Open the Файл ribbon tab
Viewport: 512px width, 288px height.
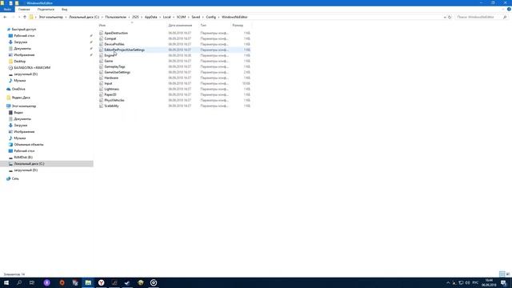7,10
